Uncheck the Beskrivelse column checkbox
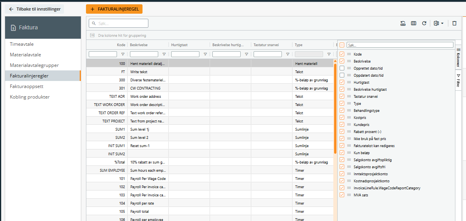Screen dimensions: 466x221 (x=342, y=61)
